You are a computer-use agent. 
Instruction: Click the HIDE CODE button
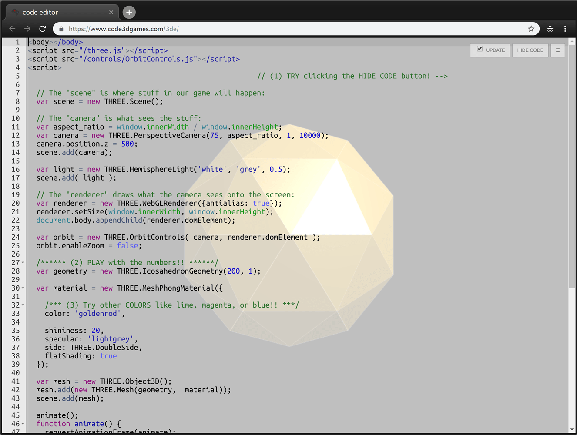point(530,50)
